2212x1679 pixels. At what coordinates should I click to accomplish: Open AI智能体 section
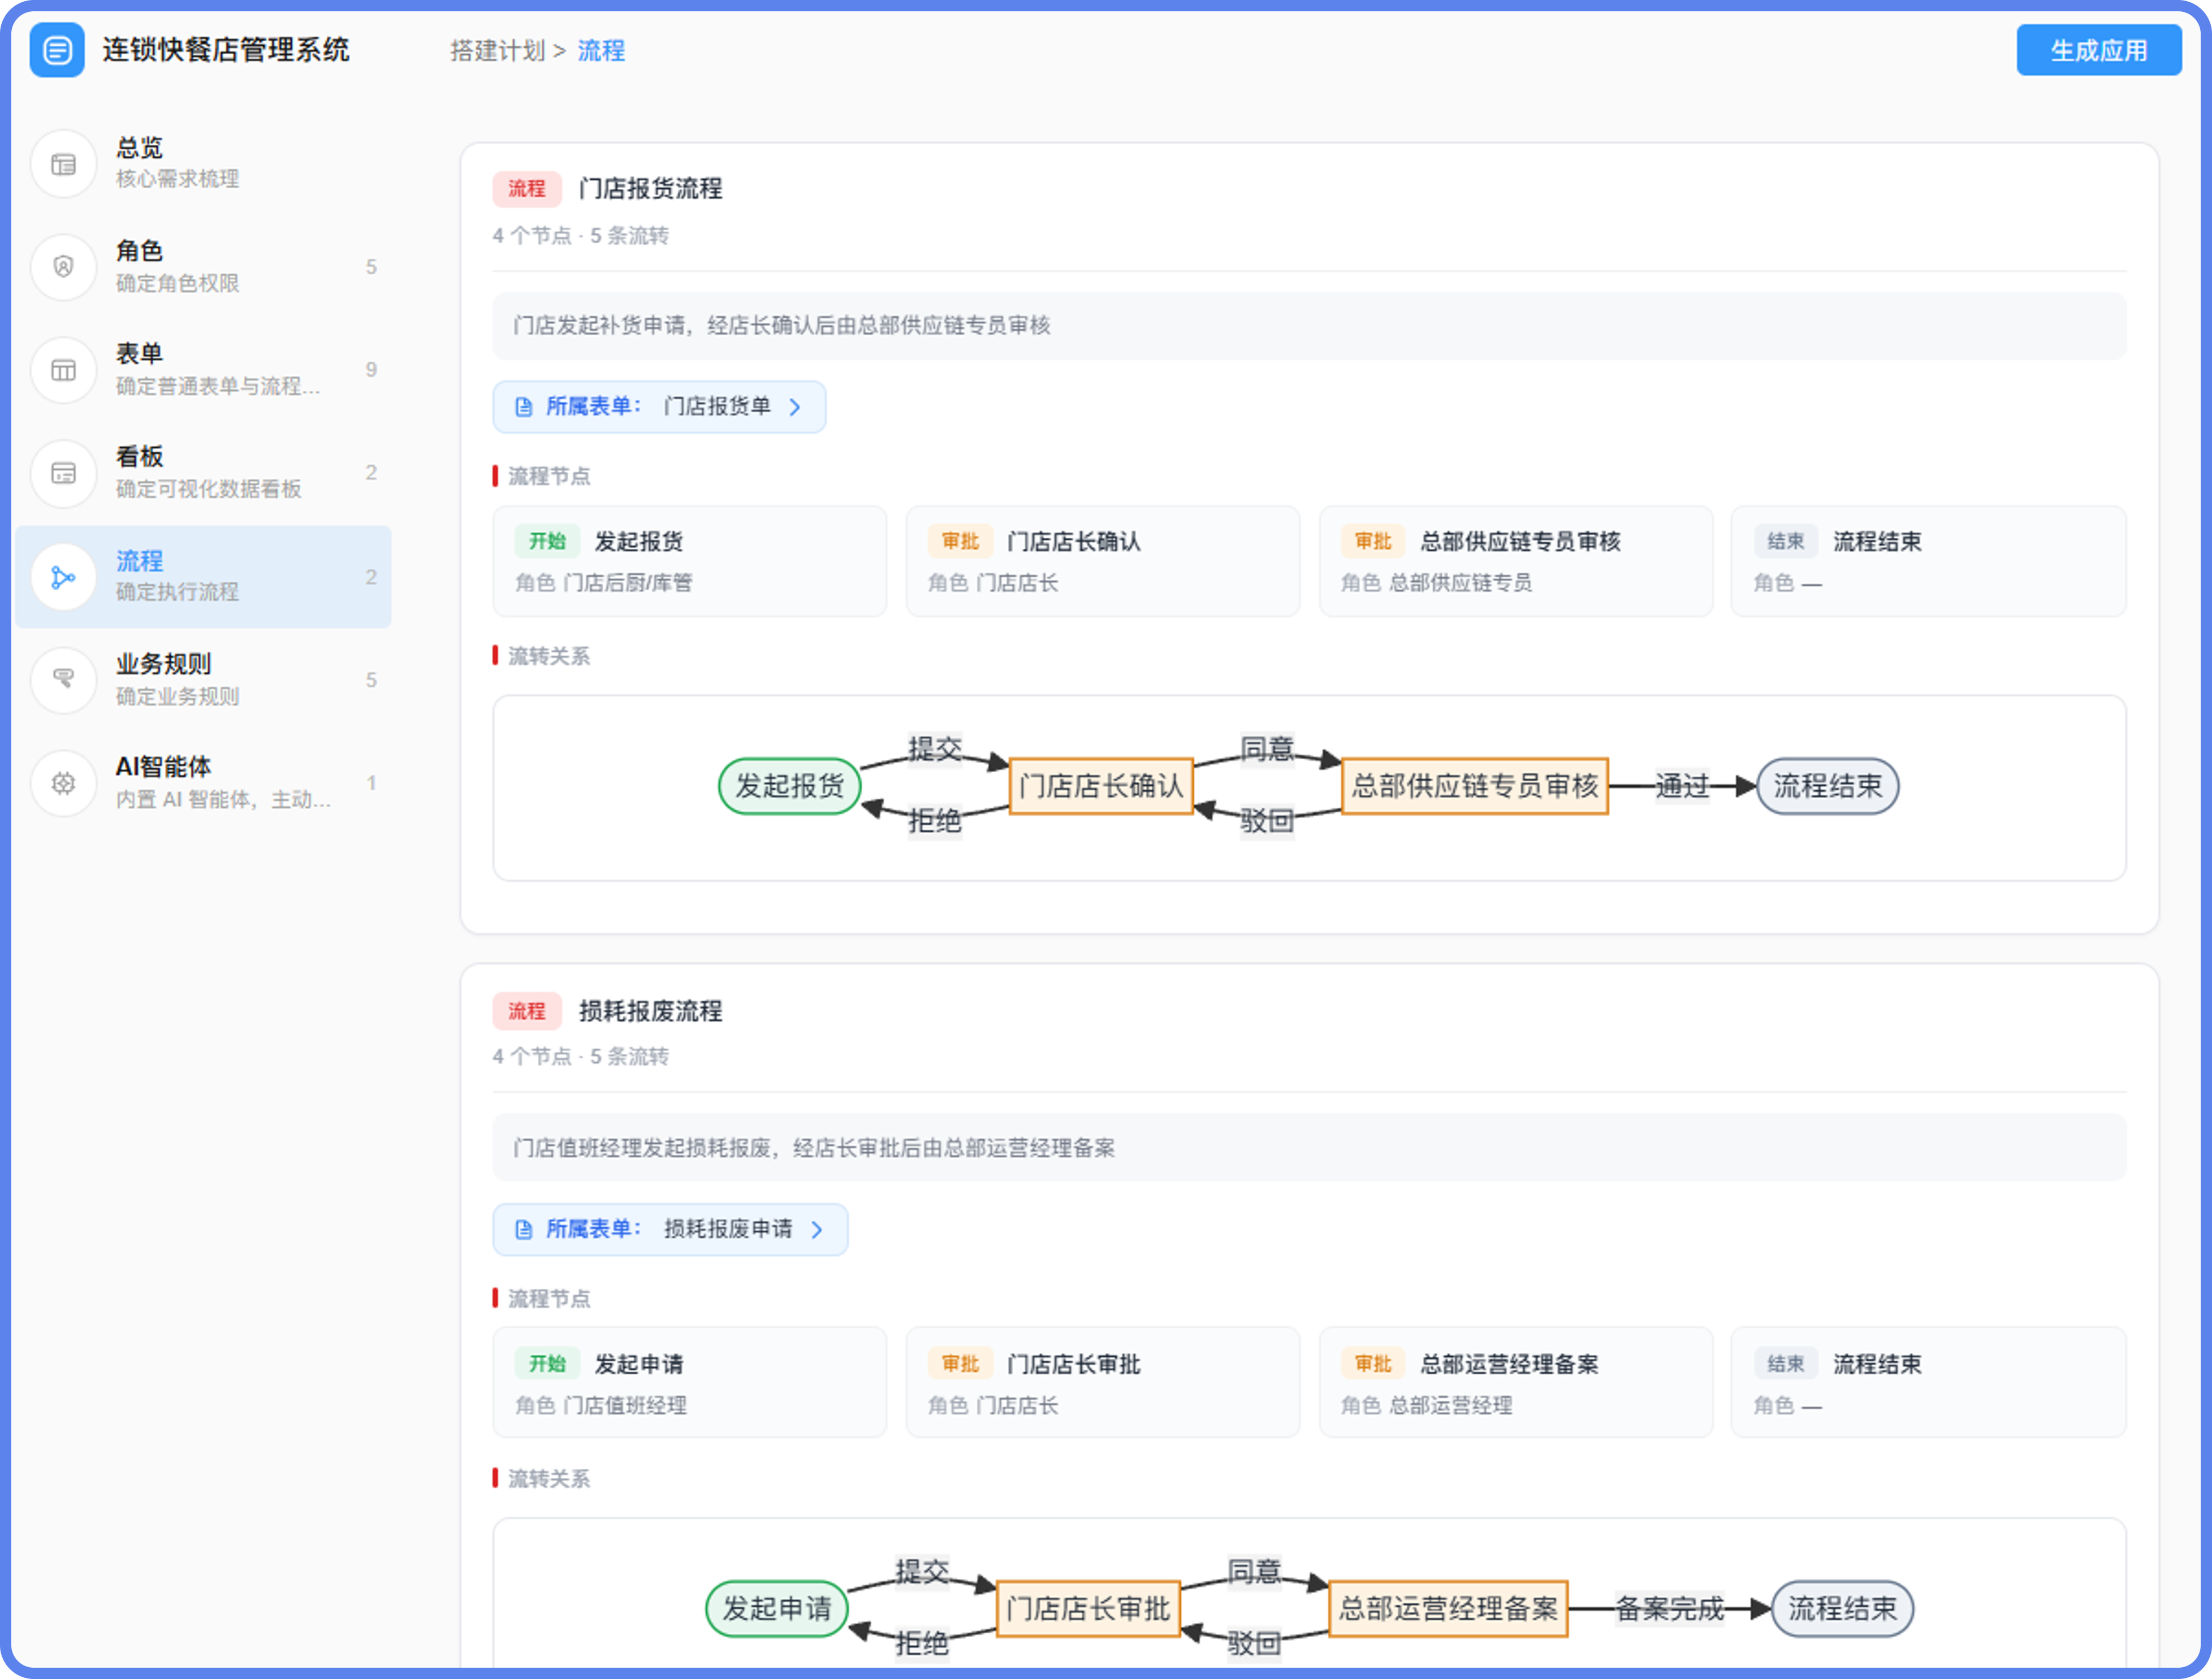(x=203, y=783)
